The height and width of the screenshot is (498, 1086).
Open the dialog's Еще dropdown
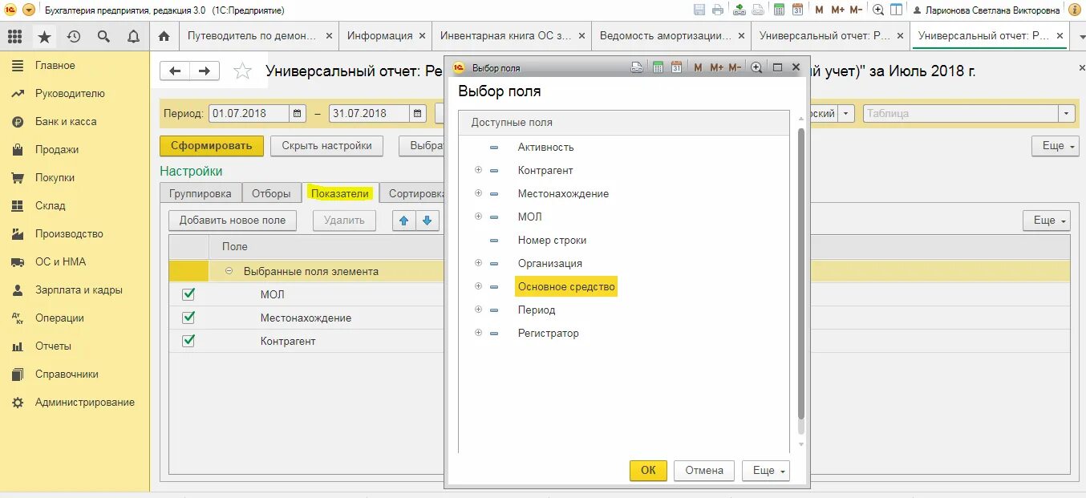pos(765,471)
